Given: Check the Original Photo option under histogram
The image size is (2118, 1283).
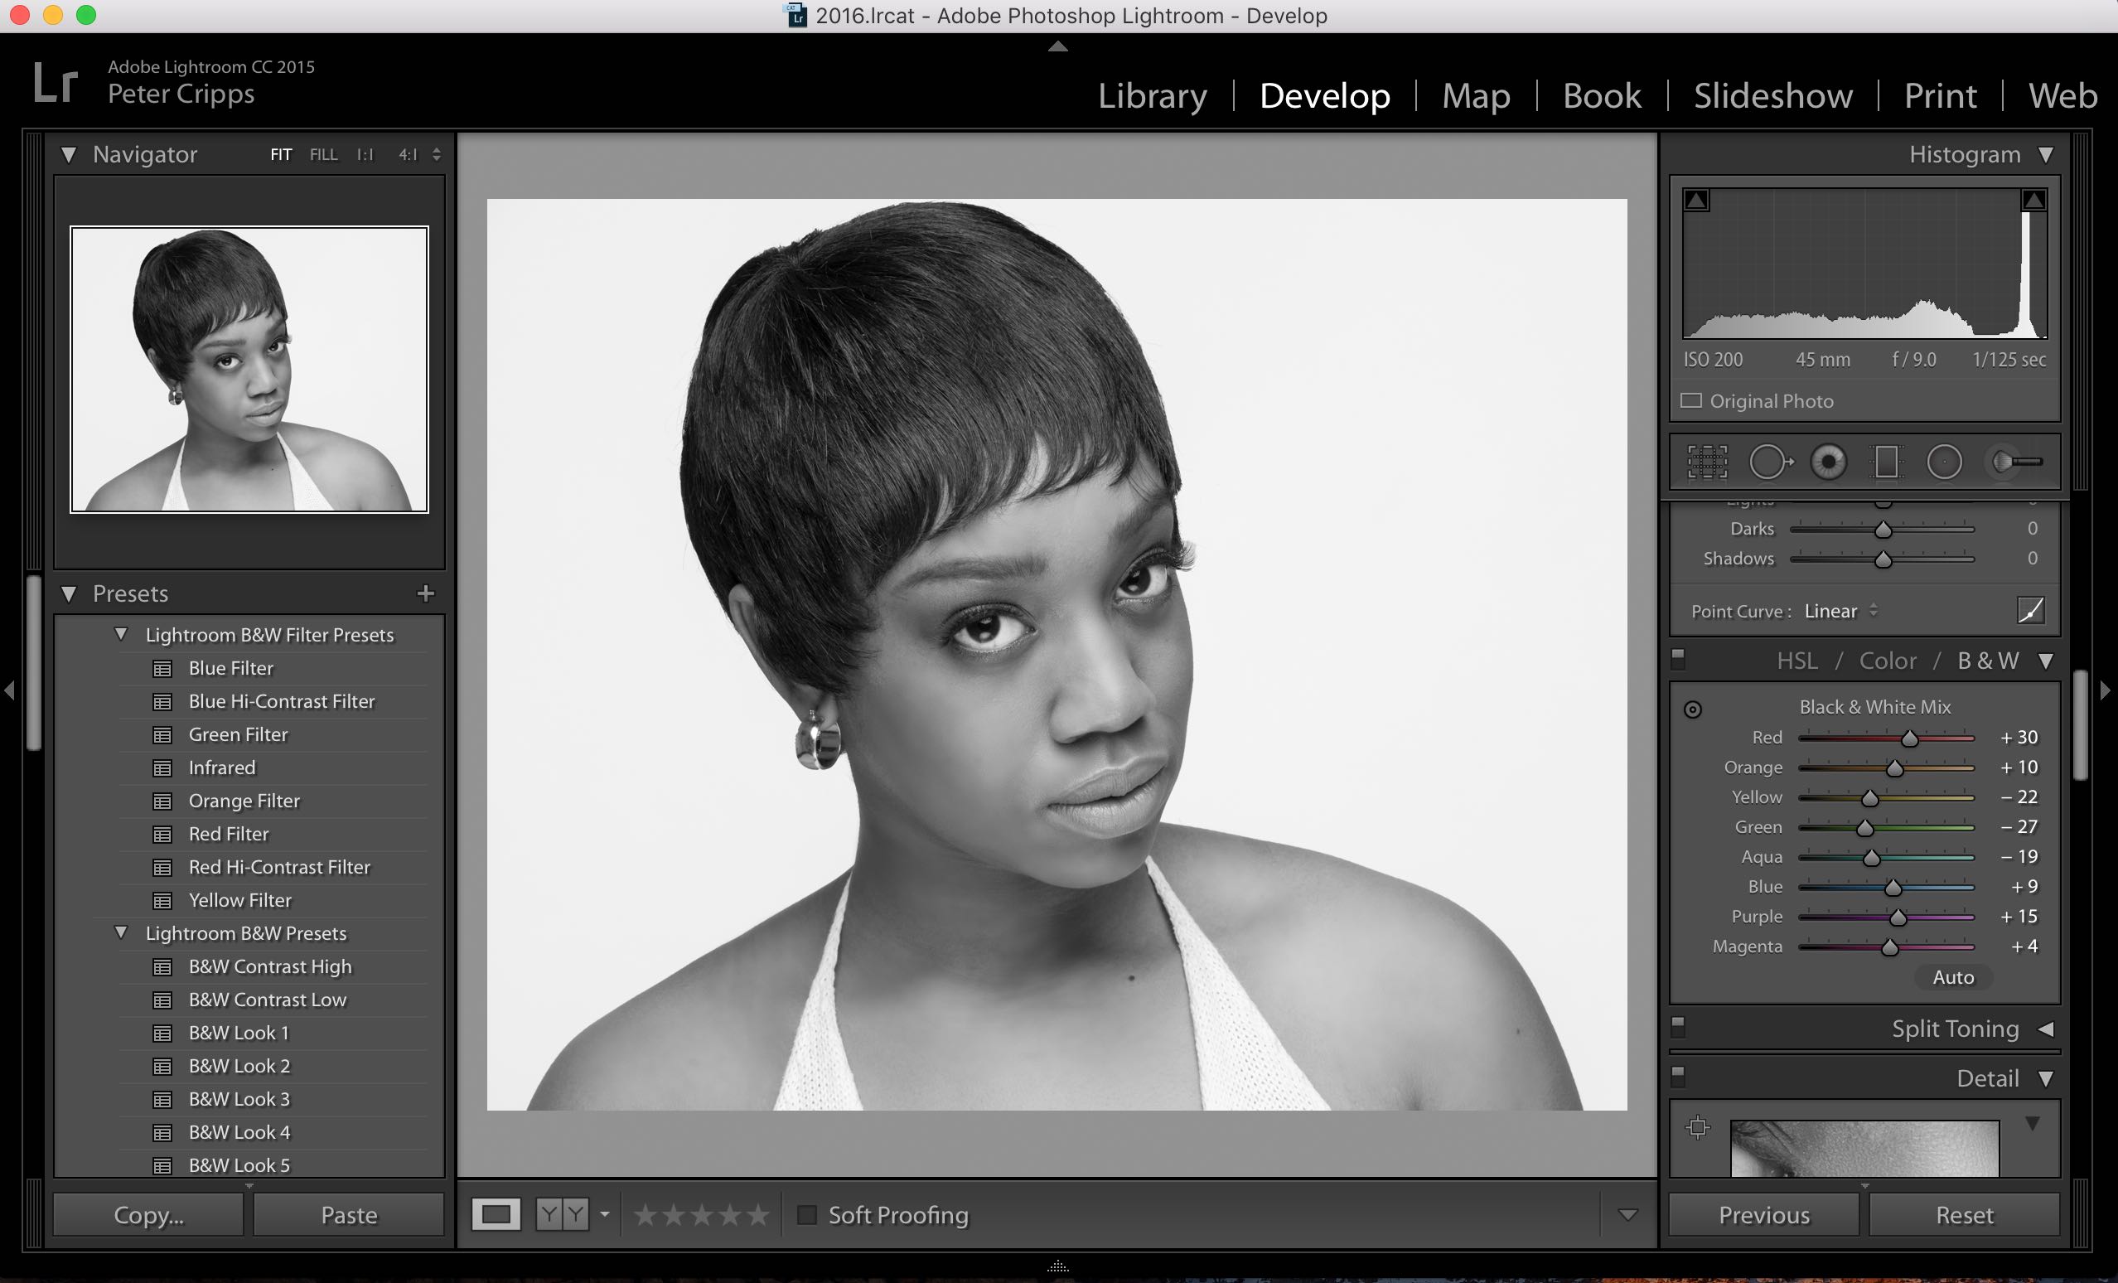Looking at the screenshot, I should [1691, 399].
